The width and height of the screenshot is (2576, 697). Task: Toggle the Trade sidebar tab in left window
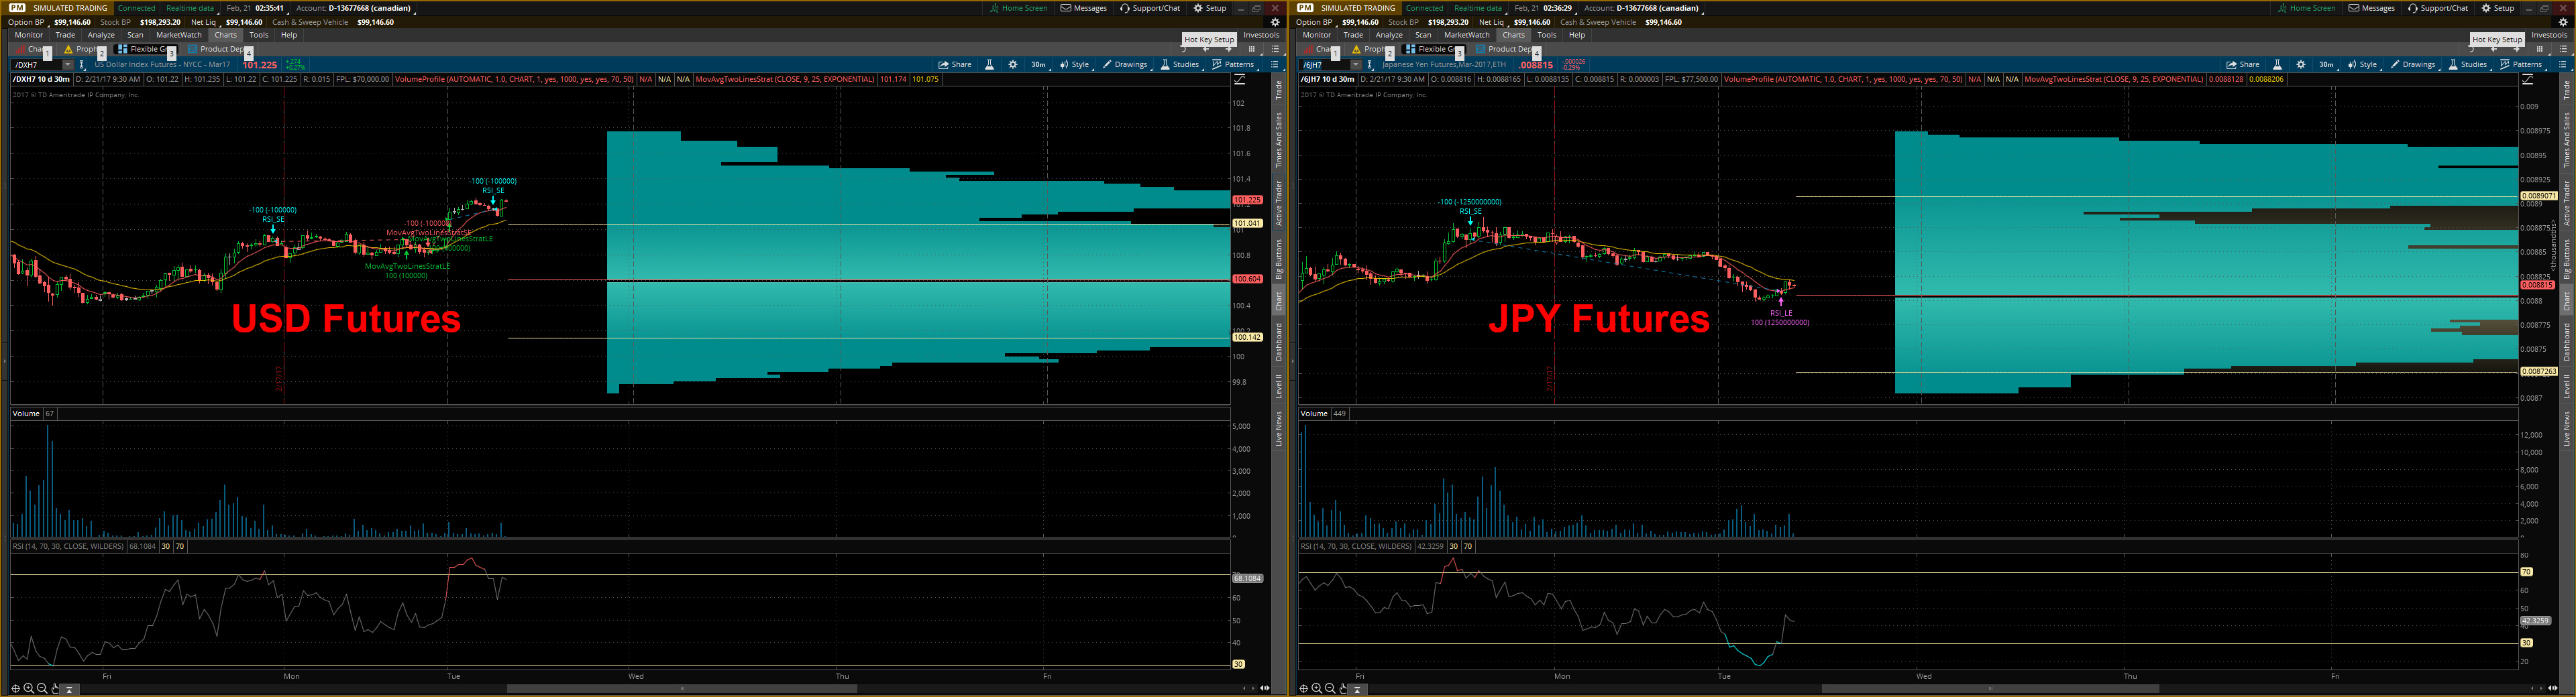pos(1279,90)
